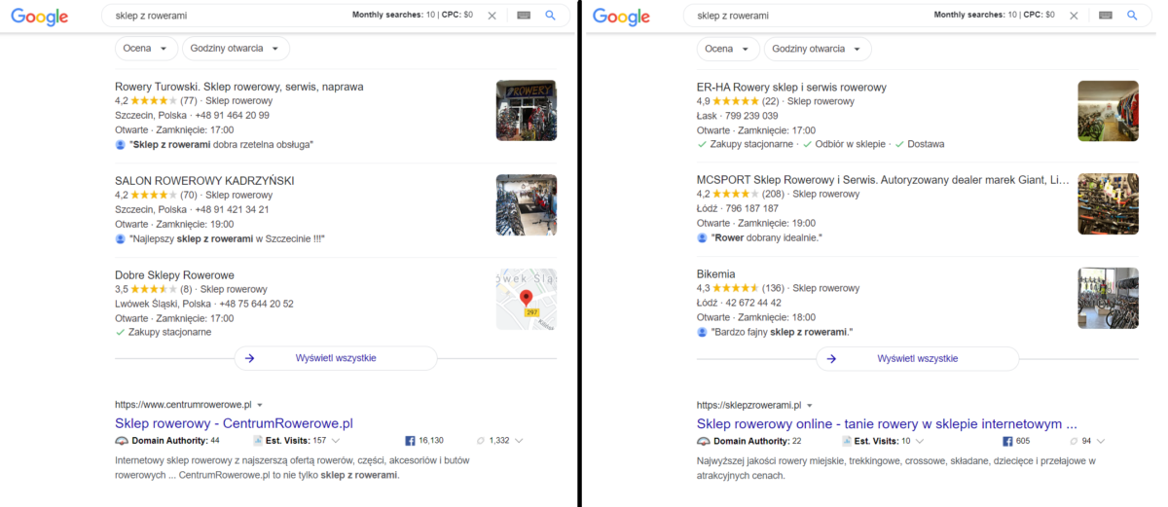Click backlinks icon next to 1,332
Viewport: 1168px width, 507px height.
coord(480,441)
